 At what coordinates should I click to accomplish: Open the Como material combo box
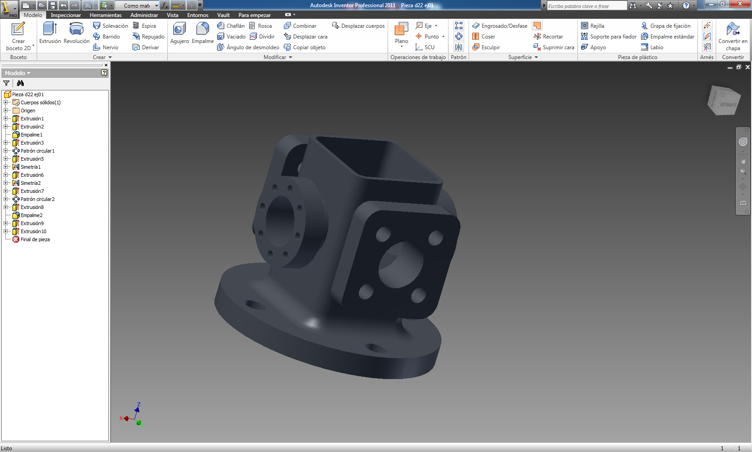pos(137,5)
